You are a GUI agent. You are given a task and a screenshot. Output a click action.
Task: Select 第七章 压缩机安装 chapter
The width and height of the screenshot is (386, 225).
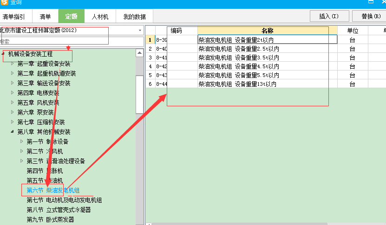point(41,122)
